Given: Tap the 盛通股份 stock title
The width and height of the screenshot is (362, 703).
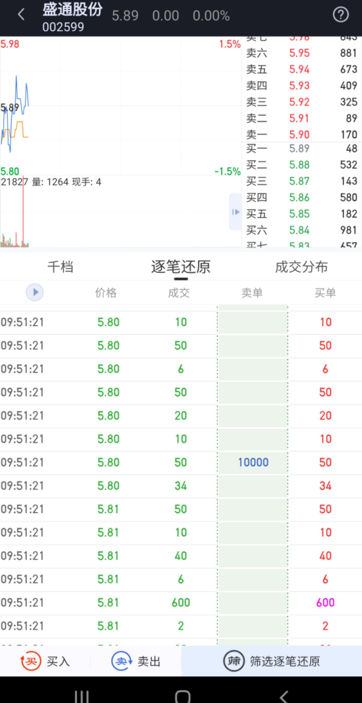Looking at the screenshot, I should [72, 10].
